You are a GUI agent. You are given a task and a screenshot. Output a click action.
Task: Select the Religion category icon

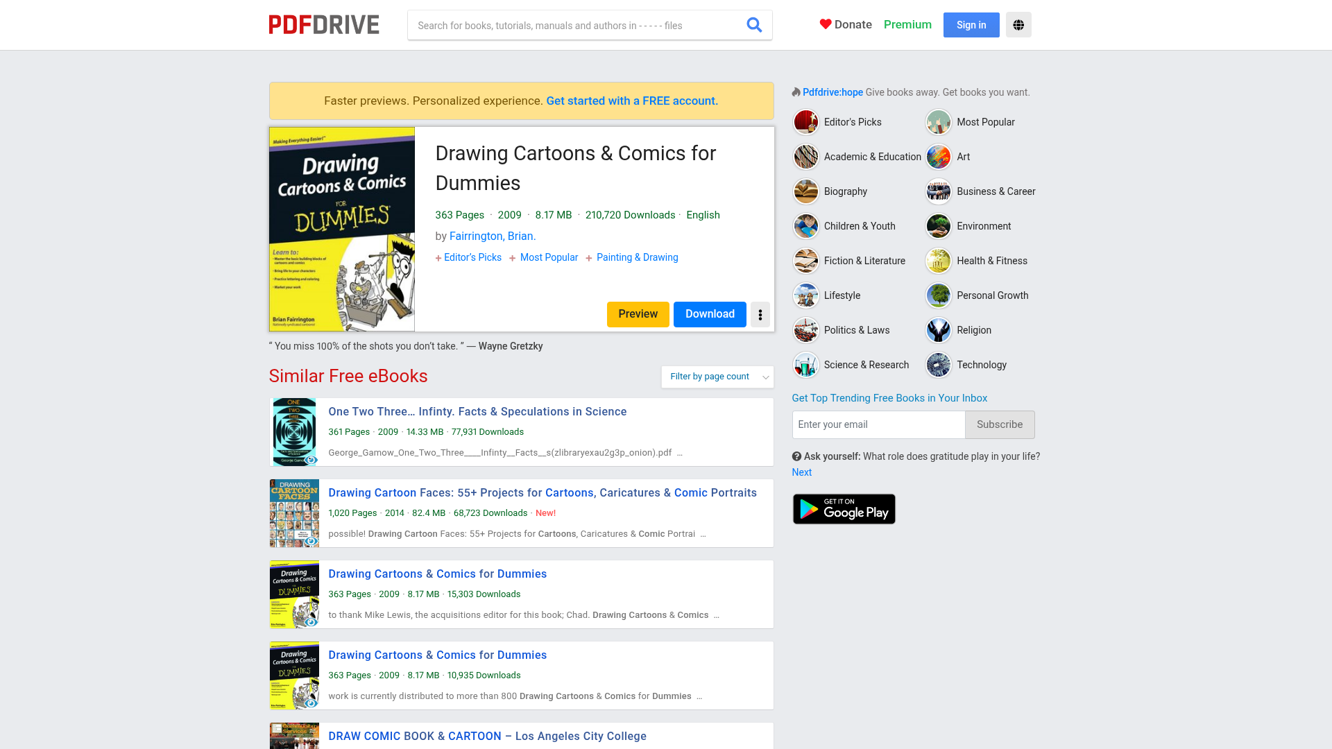tap(939, 330)
